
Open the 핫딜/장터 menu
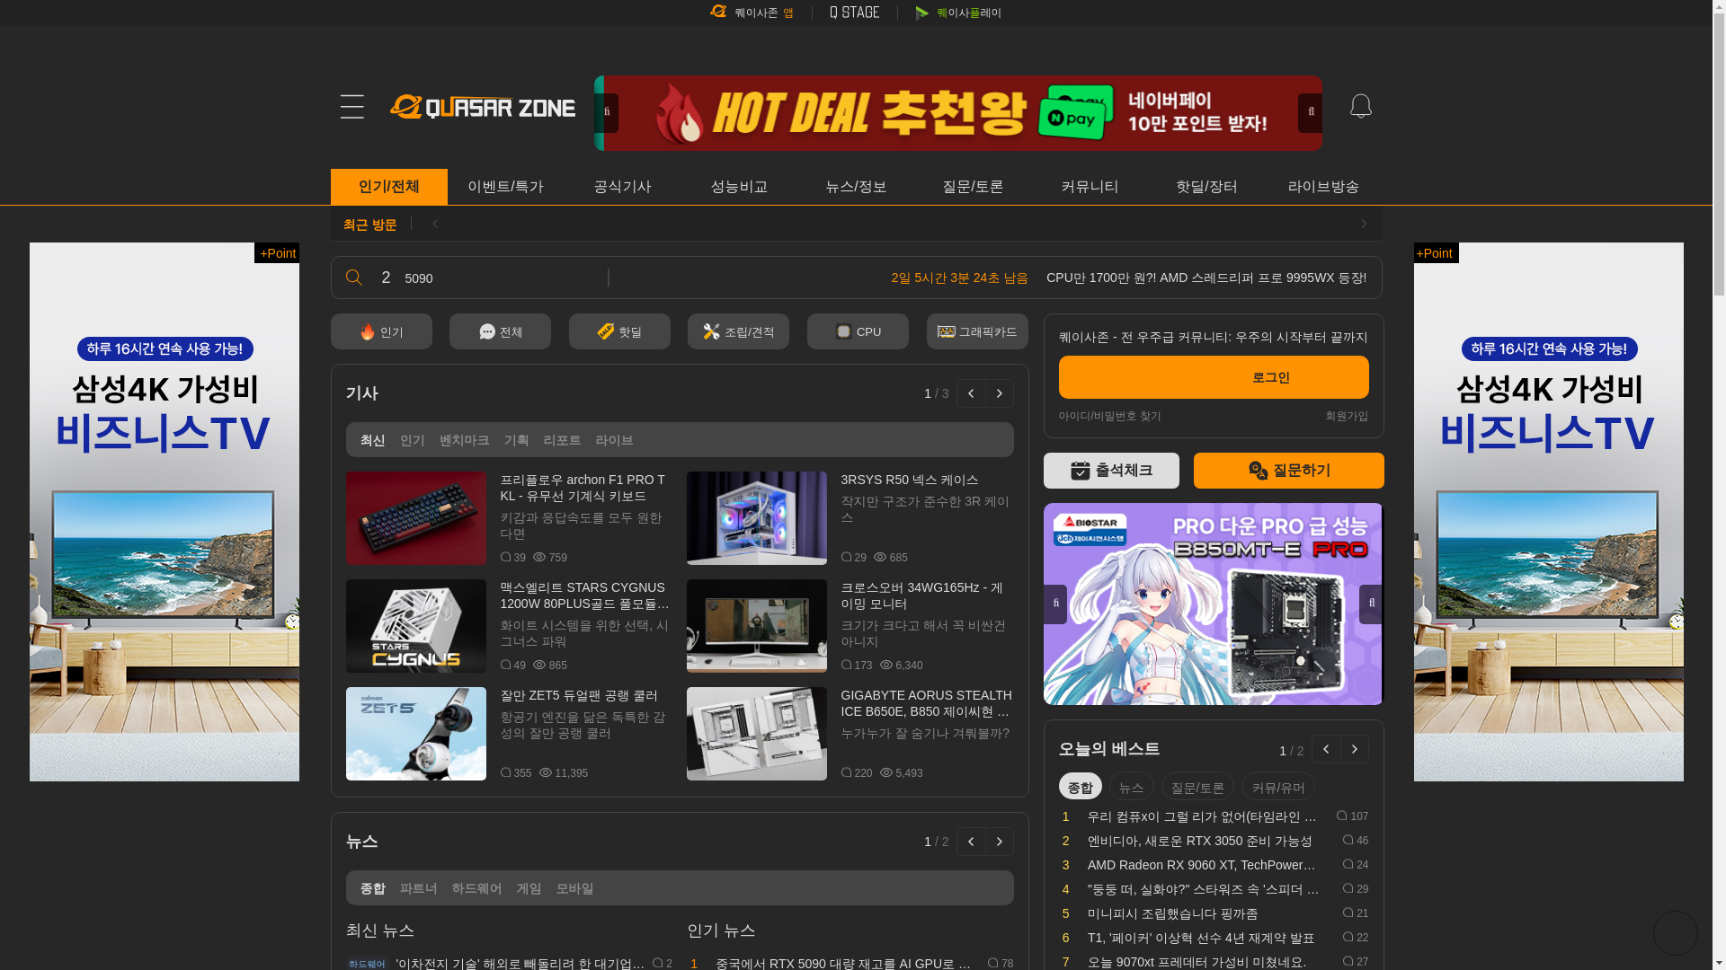(1206, 187)
